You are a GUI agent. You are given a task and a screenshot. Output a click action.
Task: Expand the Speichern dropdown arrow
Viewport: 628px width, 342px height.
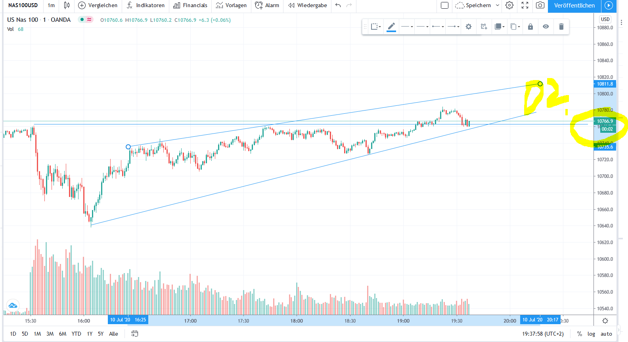pyautogui.click(x=498, y=5)
